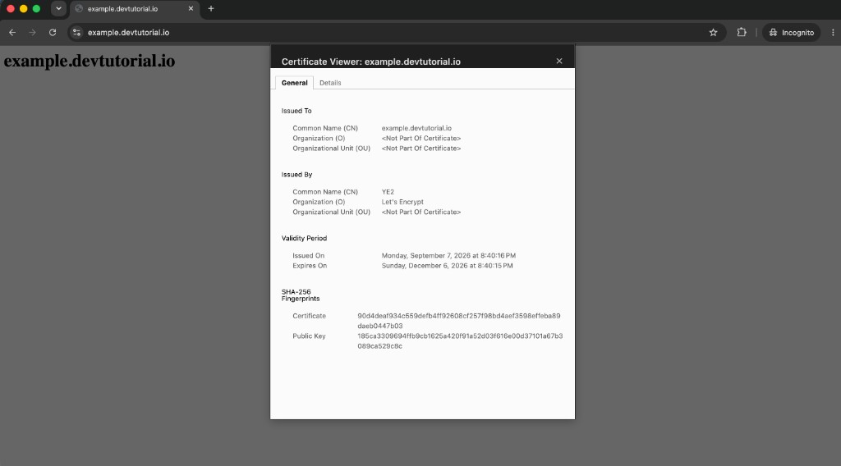Select the General tab
Screen dimensions: 841x466
[295, 83]
